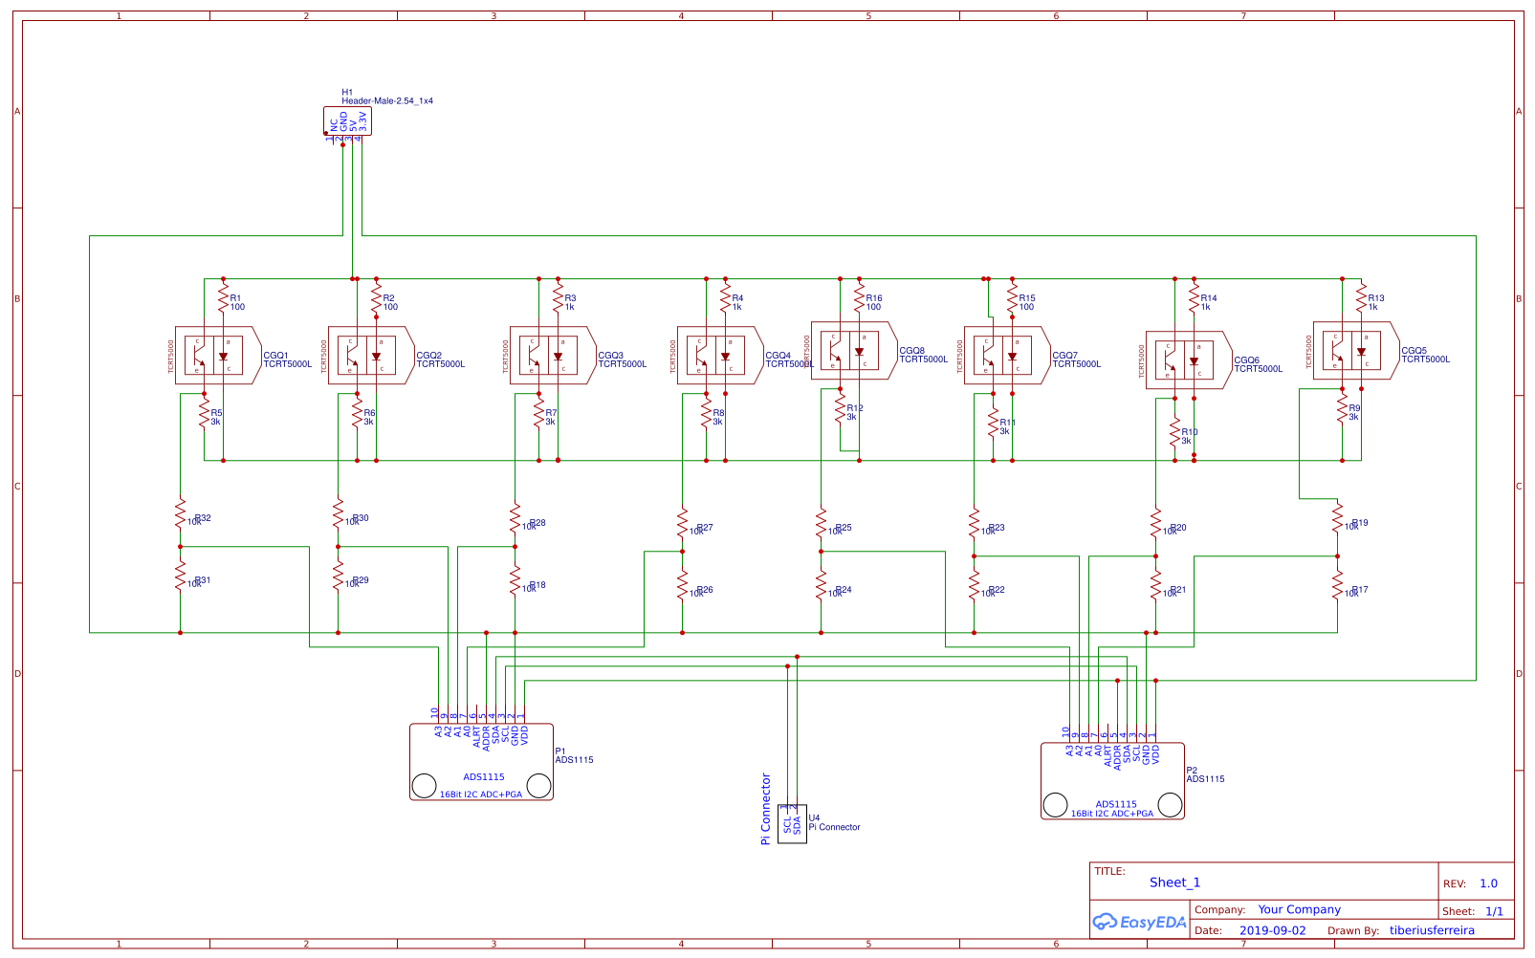Select the CGQ4 TCRT5000L sensor symbol
1535x958 pixels.
[x=715, y=357]
